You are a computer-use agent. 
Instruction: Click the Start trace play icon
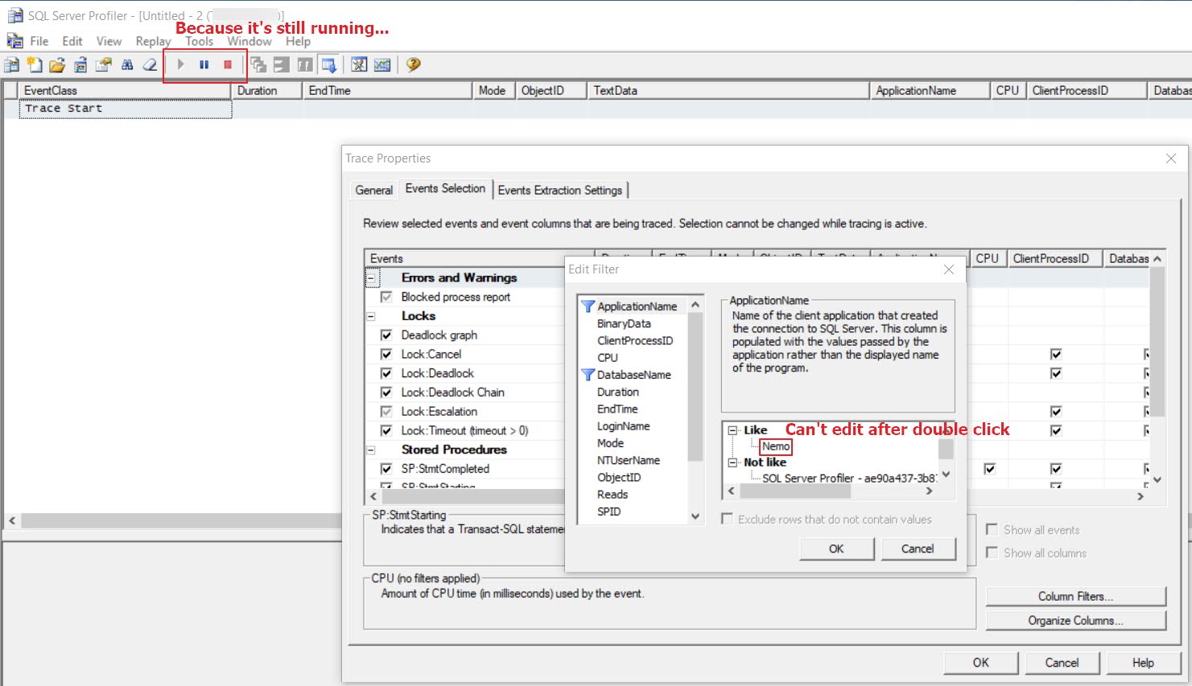181,65
